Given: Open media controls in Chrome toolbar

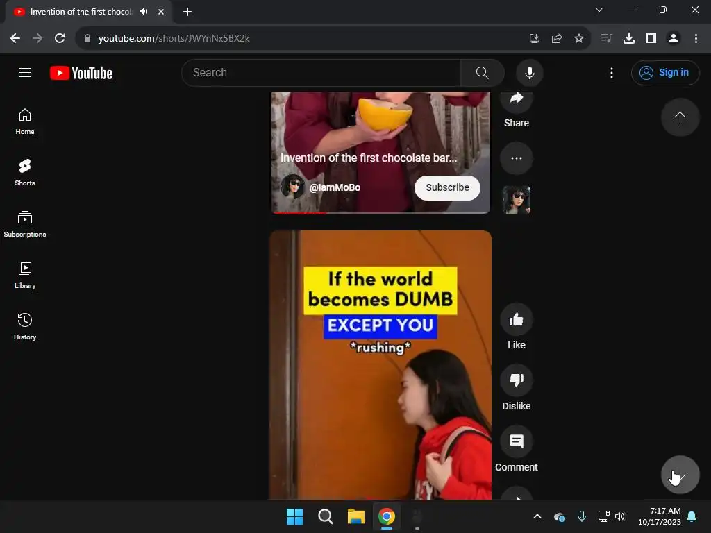Looking at the screenshot, I should point(606,39).
